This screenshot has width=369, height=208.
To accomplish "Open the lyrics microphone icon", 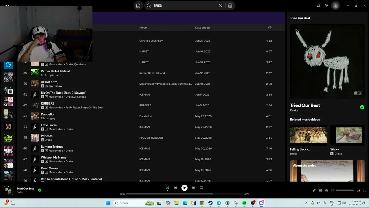I will pyautogui.click(x=314, y=190).
